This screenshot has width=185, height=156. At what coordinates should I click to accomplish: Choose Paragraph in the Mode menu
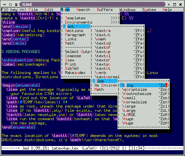pyautogui.click(x=77, y=35)
